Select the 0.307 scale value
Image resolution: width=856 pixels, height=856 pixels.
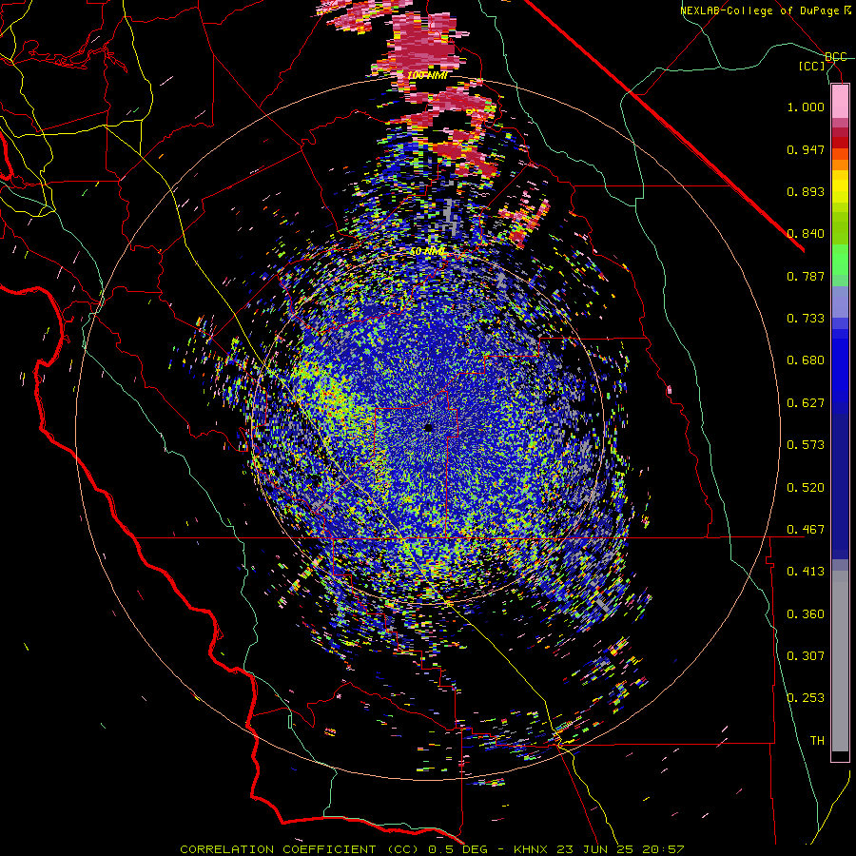point(806,656)
